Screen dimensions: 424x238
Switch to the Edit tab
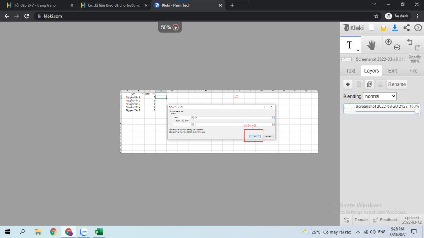(x=393, y=71)
